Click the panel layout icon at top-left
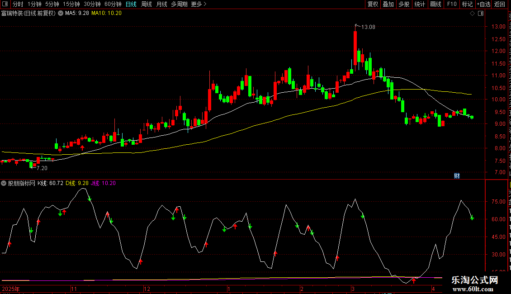This screenshot has width=511, height=294. point(5,4)
